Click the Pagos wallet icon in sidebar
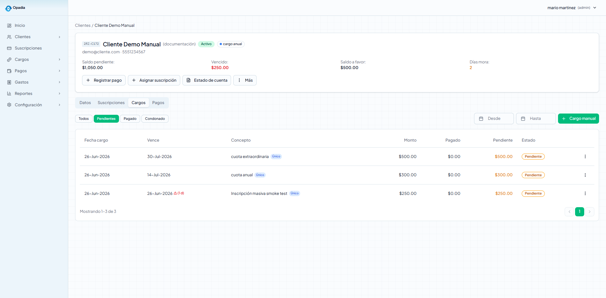 pyautogui.click(x=9, y=71)
